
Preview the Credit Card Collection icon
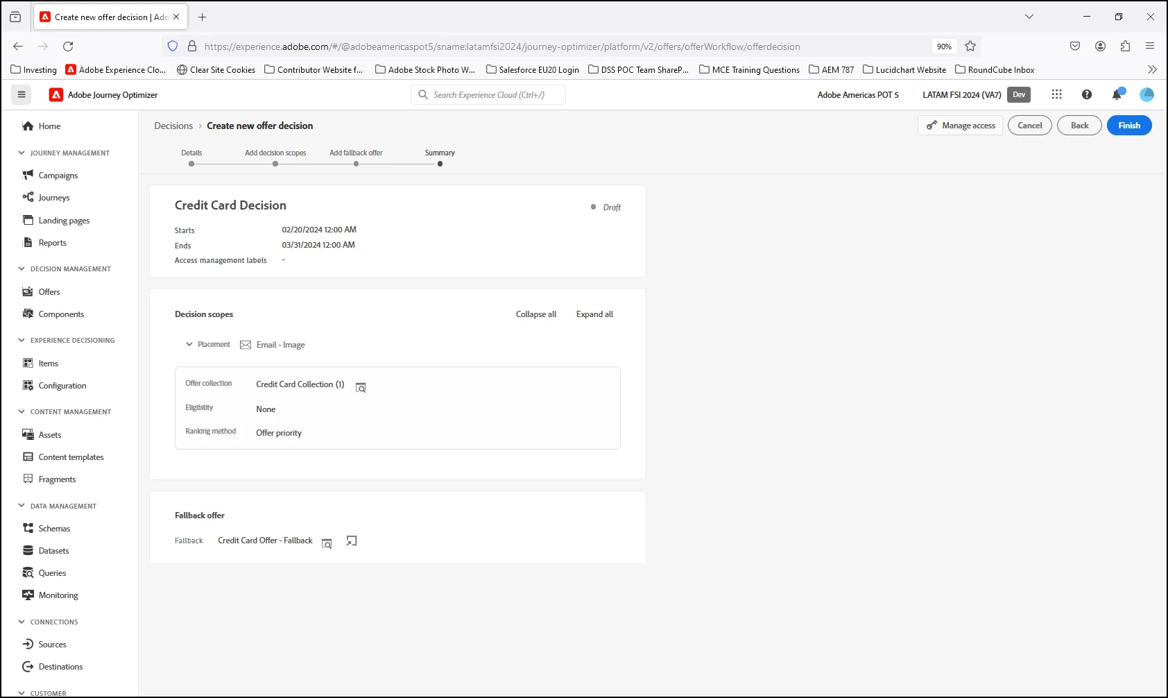point(361,387)
